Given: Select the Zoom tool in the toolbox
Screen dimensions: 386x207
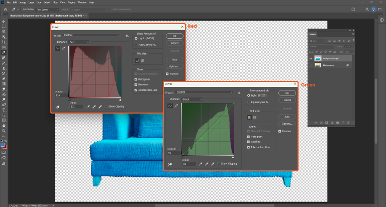Looking at the screenshot, I should click(4, 131).
